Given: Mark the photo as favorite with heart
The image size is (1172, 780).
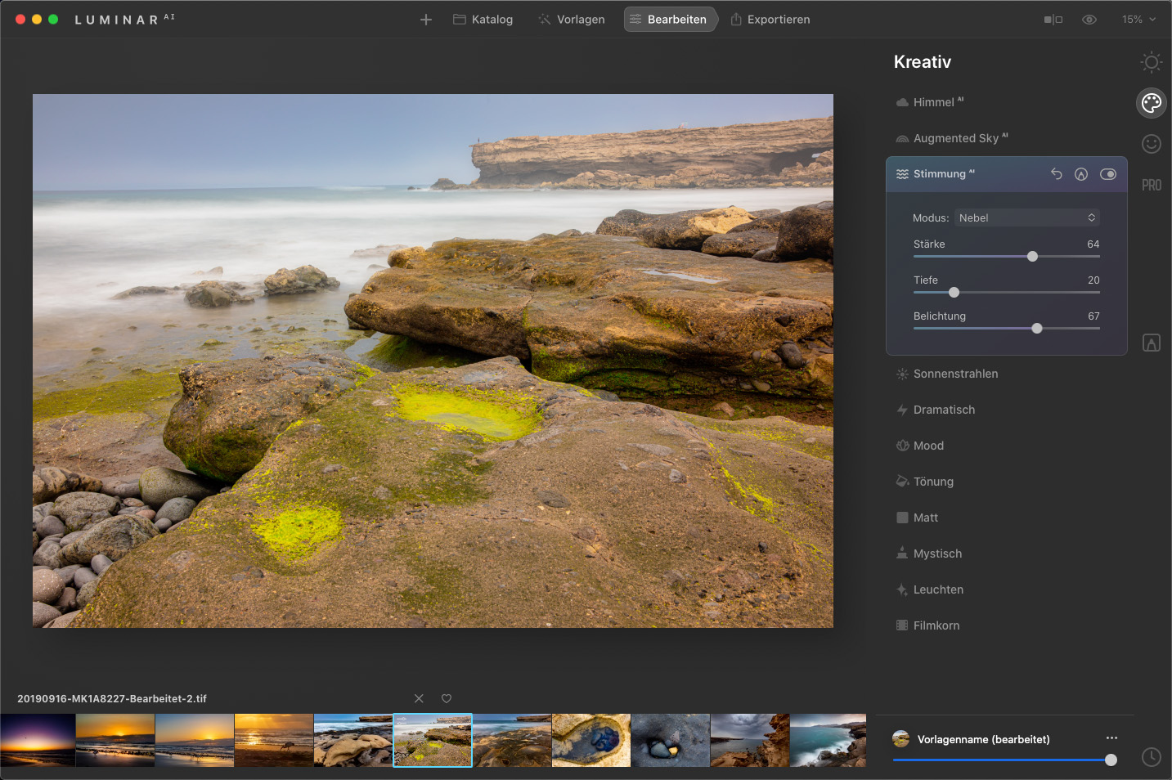Looking at the screenshot, I should point(447,698).
